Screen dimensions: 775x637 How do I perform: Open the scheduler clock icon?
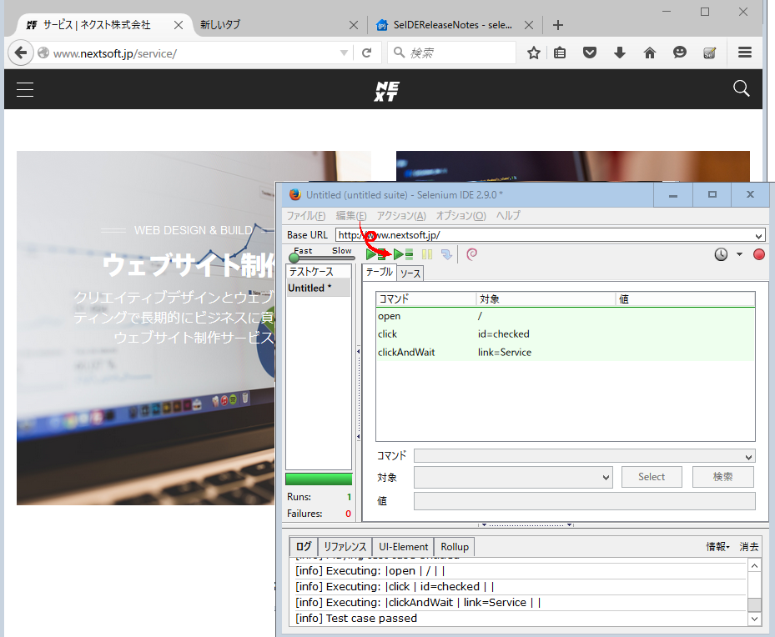721,254
